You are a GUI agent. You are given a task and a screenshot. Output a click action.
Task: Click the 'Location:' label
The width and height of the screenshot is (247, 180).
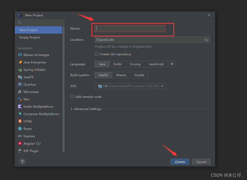(x=77, y=40)
